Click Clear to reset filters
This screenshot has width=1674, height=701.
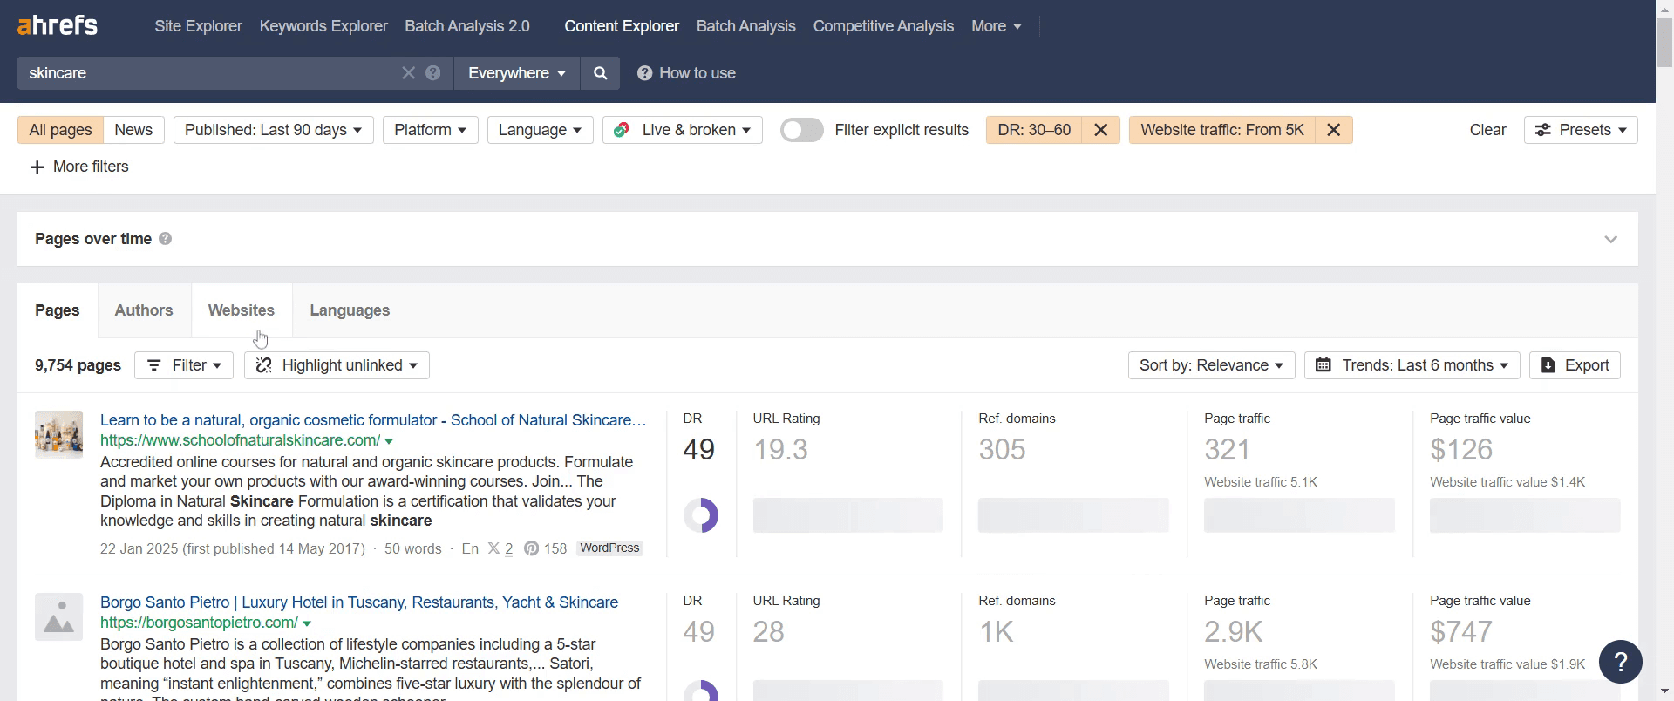1487,130
